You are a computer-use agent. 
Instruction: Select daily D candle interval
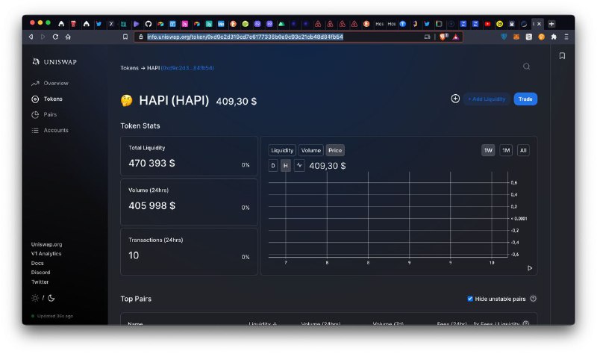(x=273, y=166)
